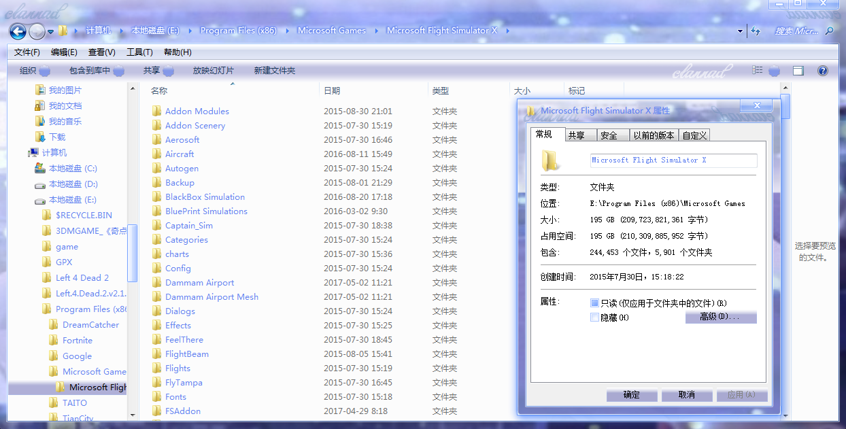Image resolution: width=846 pixels, height=429 pixels.
Task: Switch to the 自定义 tab
Action: click(694, 135)
